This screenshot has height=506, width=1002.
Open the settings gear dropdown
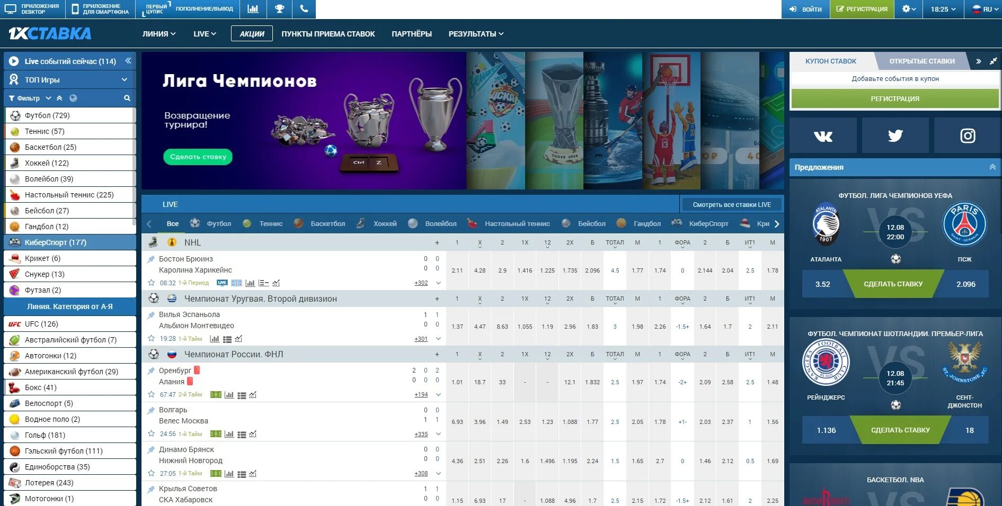coord(909,9)
